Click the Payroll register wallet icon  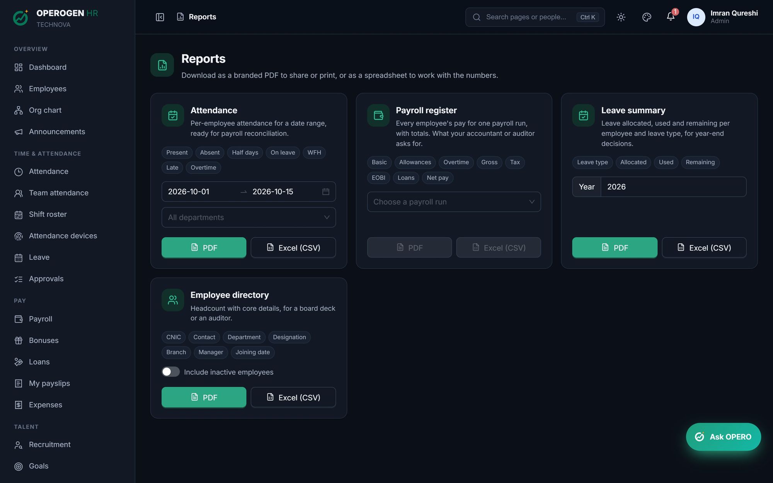click(378, 116)
